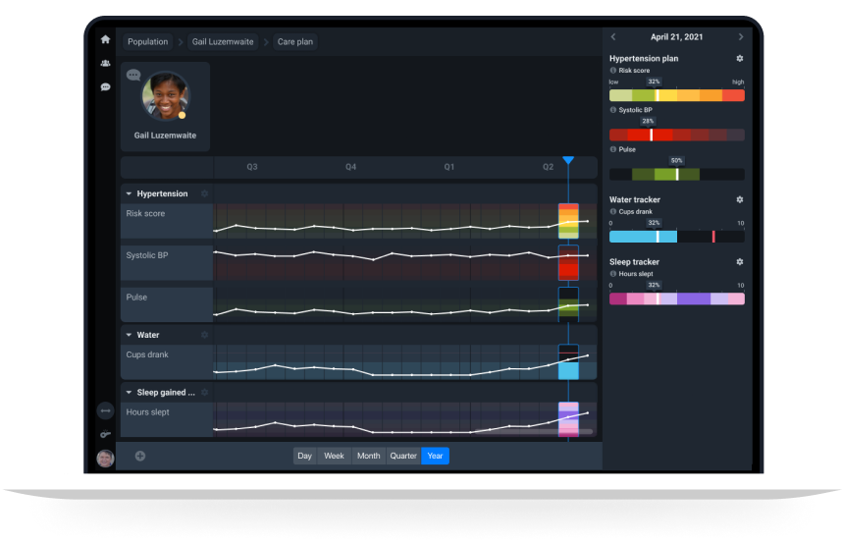Open Water tracker settings gear
This screenshot has height=543, width=842.
pyautogui.click(x=739, y=199)
